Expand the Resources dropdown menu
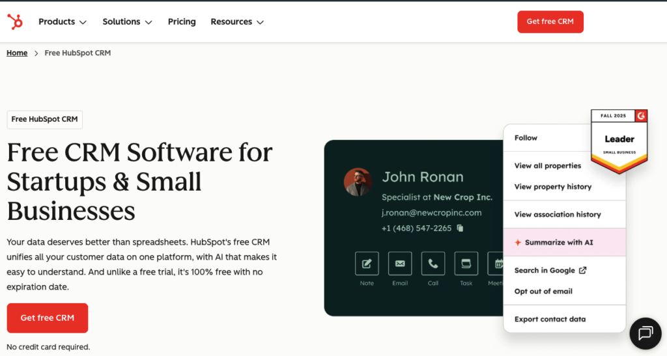667x356 pixels. pyautogui.click(x=236, y=21)
